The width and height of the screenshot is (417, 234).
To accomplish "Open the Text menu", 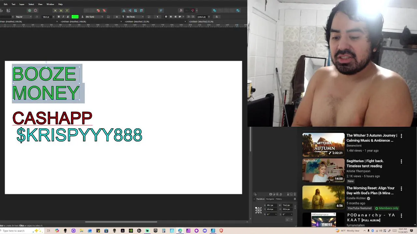I will (13, 4).
